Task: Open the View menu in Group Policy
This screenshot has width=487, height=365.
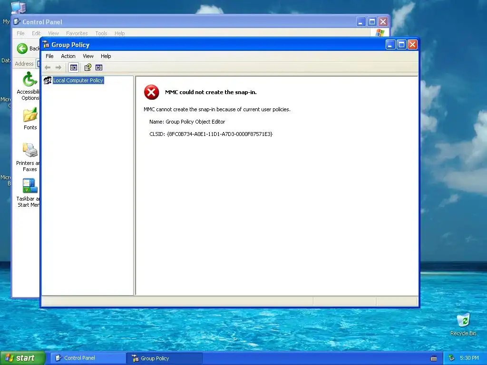Action: coord(88,56)
